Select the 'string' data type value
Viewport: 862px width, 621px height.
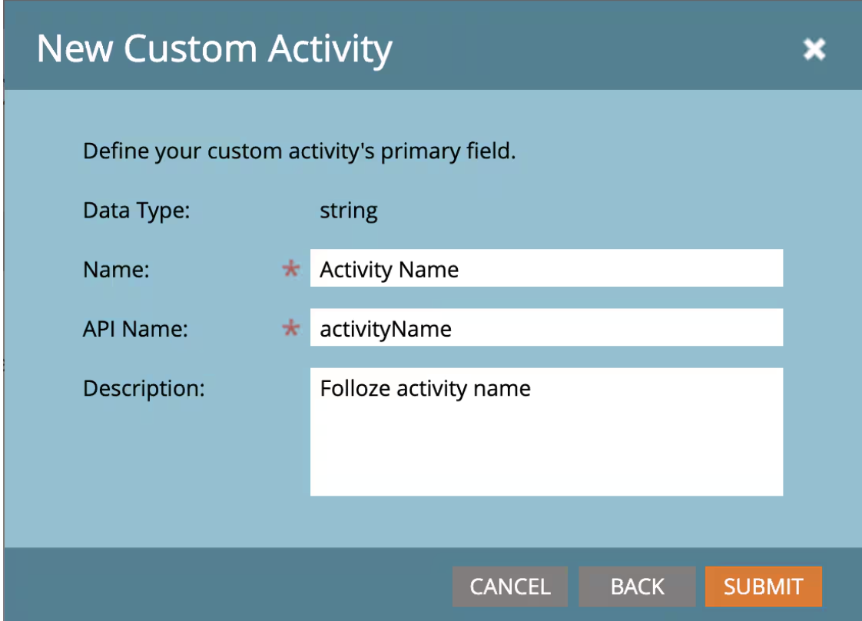(x=349, y=210)
